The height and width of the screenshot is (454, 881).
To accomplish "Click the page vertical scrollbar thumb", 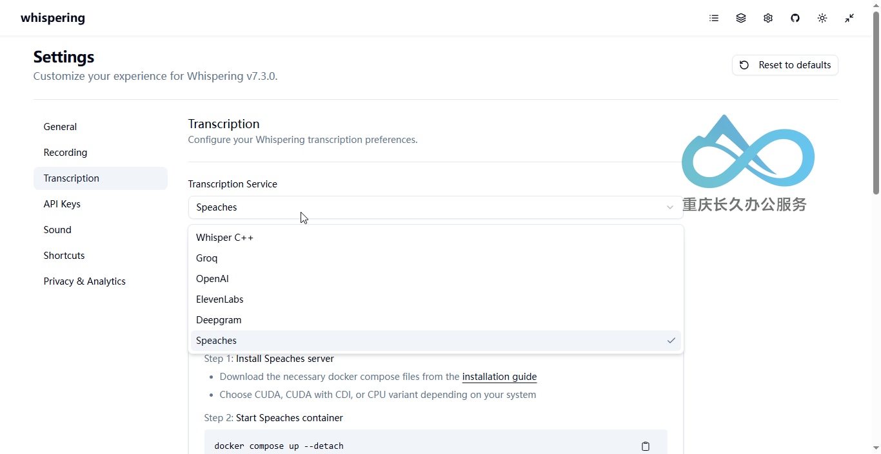I will pos(876,103).
